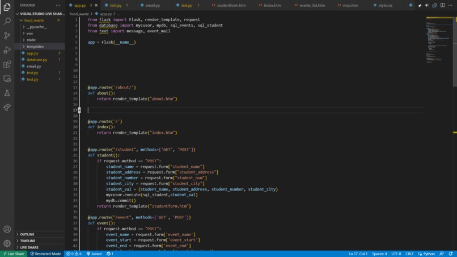Click the speaker audio icon in editor toolbar
This screenshot has width=457, height=257.
pyautogui.click(x=427, y=5)
